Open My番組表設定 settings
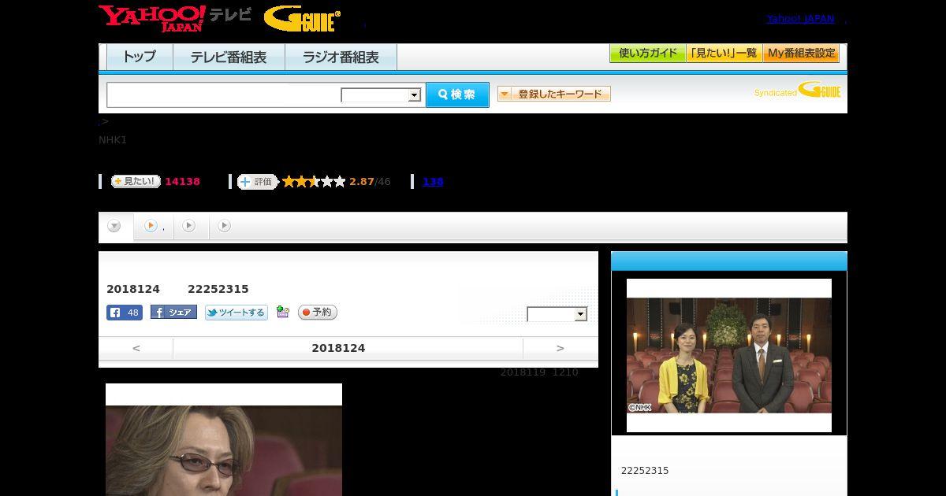946x496 pixels. click(x=801, y=54)
